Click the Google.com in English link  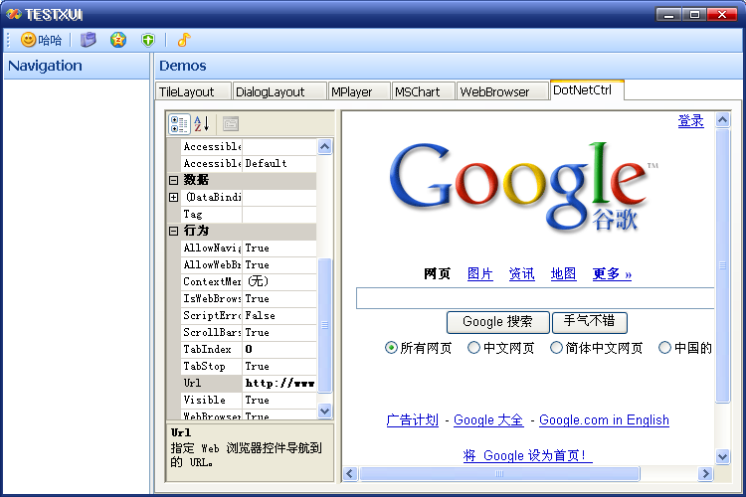pyautogui.click(x=604, y=419)
